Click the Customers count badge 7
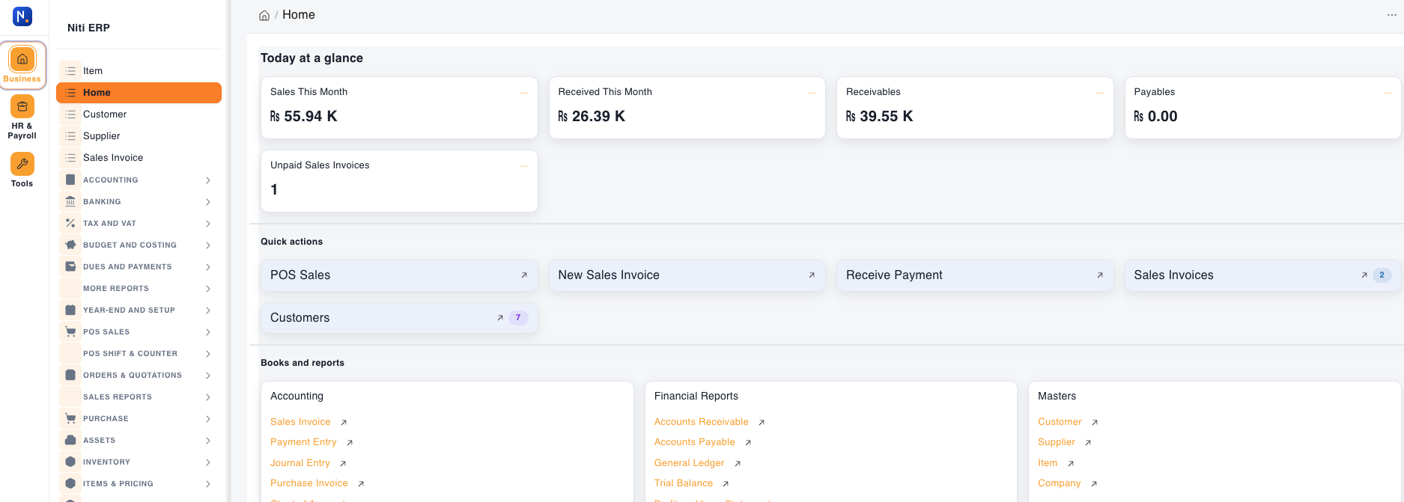 click(518, 318)
